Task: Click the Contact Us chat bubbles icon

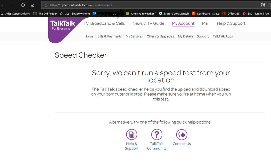Action: (x=181, y=134)
